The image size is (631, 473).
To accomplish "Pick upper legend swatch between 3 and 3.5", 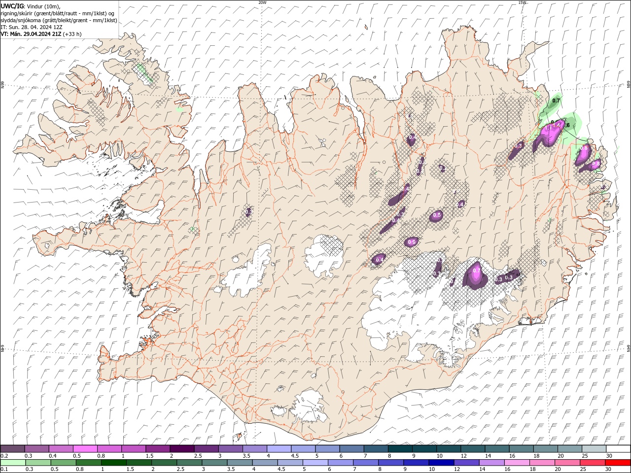I will (x=230, y=448).
